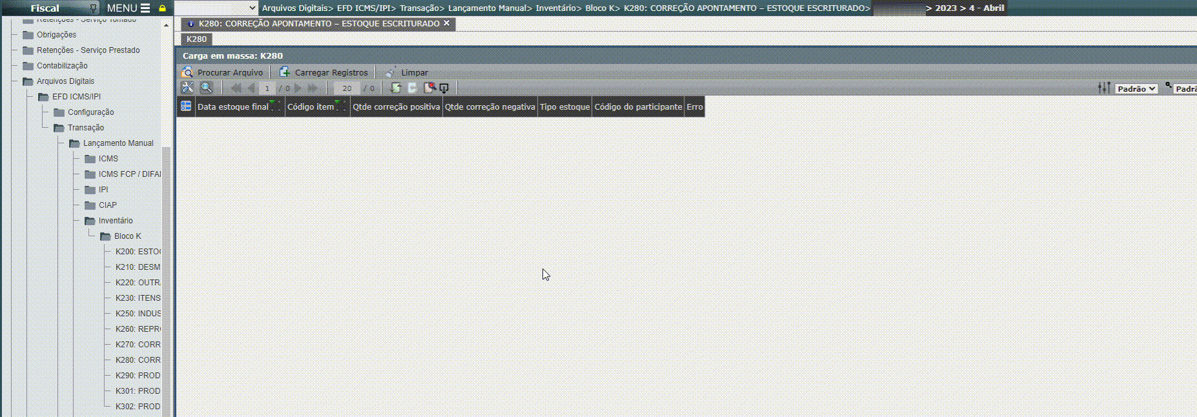Collapse the Bloco K tree folder
This screenshot has width=1197, height=417.
click(105, 236)
